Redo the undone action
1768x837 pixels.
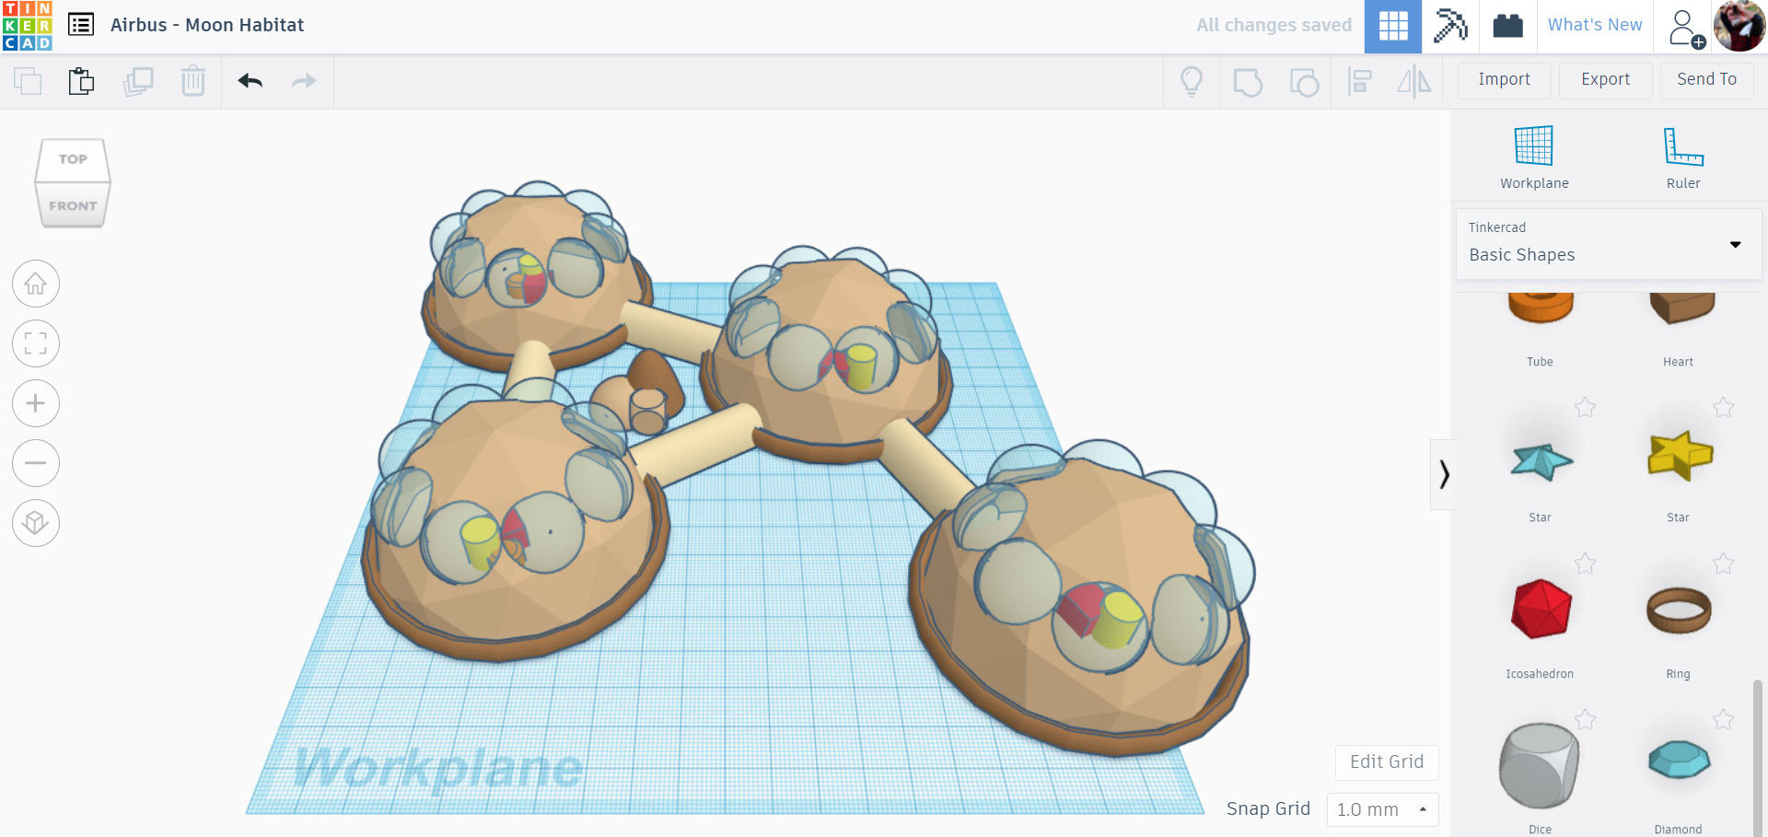[304, 81]
